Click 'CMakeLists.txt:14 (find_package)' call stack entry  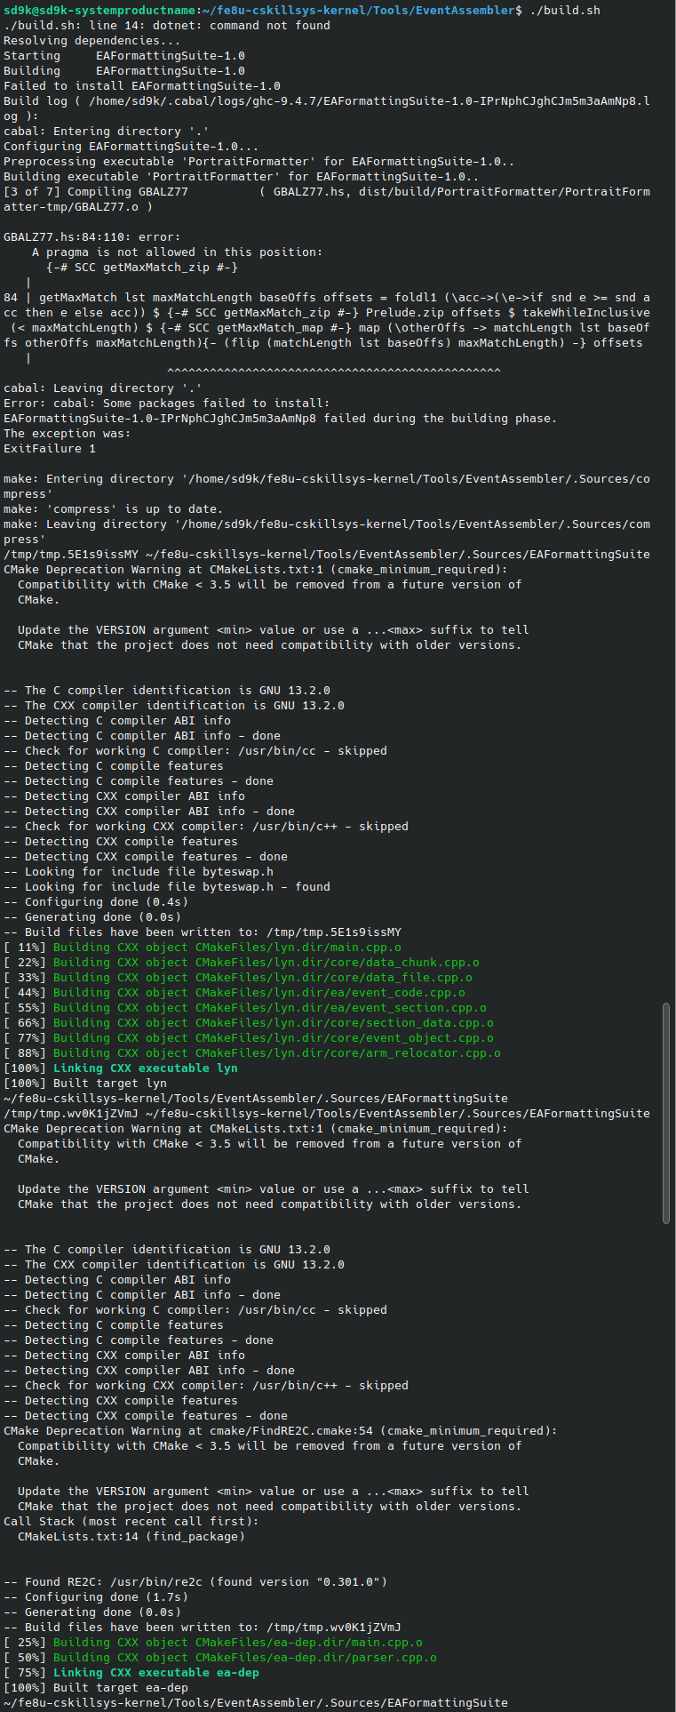[131, 1537]
